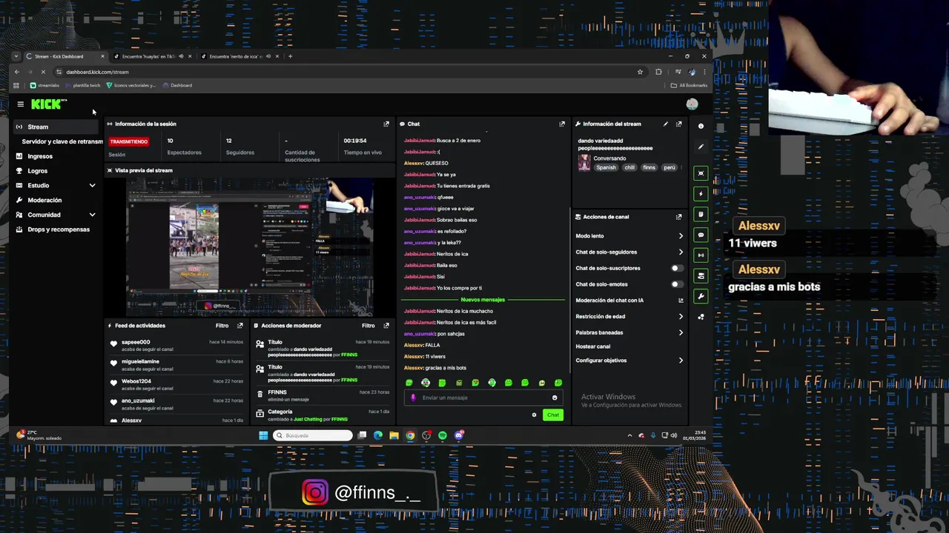Pop out the Acciones de canal panel
The image size is (949, 533).
click(x=678, y=217)
